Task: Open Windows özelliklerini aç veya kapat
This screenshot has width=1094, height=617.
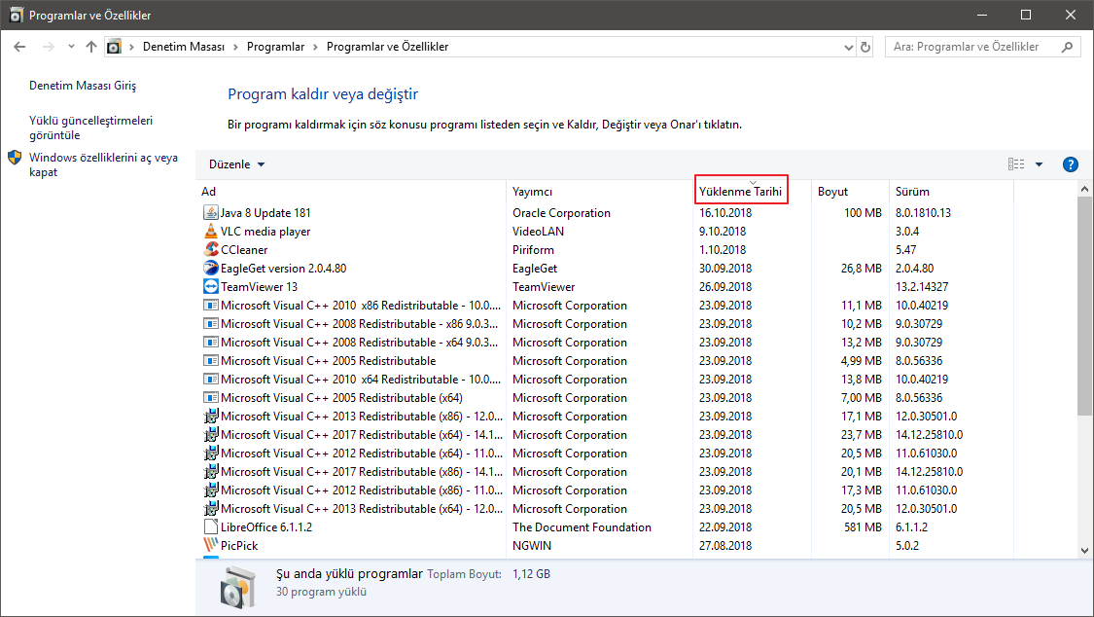Action: click(x=103, y=164)
